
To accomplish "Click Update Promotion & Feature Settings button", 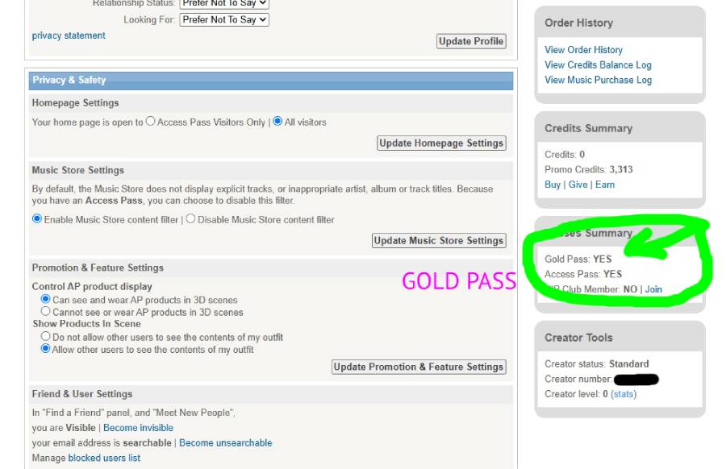I will click(419, 367).
